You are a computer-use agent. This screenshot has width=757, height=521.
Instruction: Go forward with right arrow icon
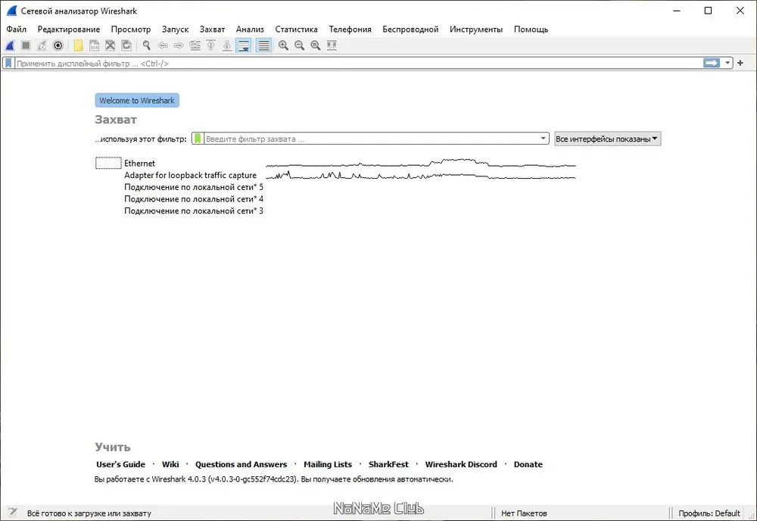click(x=179, y=45)
